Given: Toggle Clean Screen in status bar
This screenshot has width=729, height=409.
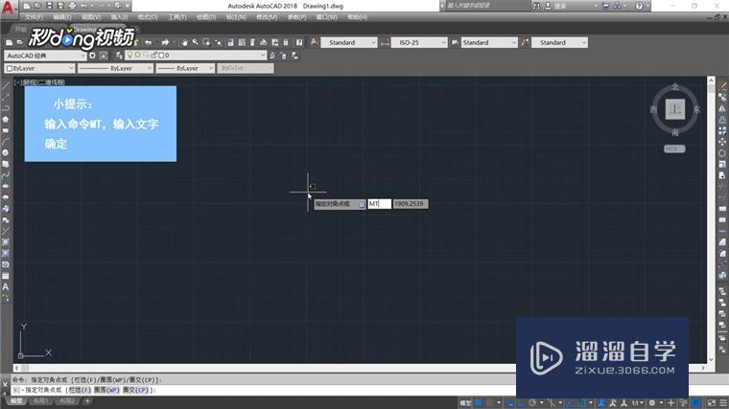Looking at the screenshot, I should tap(712, 403).
